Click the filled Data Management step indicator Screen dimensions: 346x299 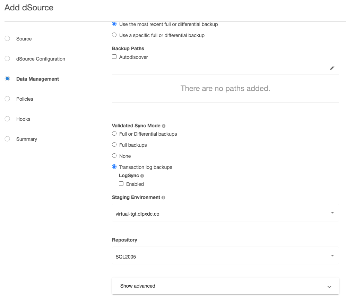(x=7, y=79)
